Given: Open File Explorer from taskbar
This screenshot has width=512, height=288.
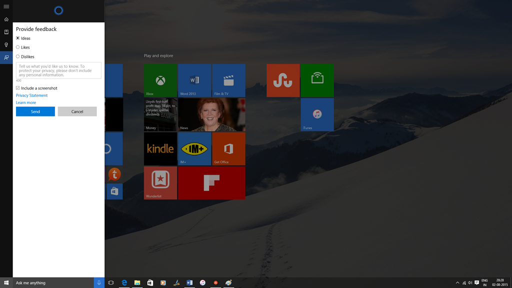Looking at the screenshot, I should [137, 283].
